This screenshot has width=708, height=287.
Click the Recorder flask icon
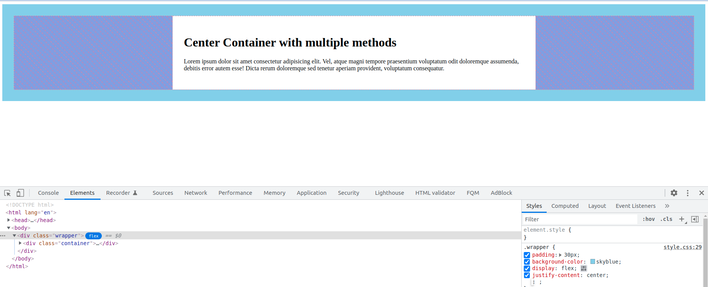coord(135,193)
